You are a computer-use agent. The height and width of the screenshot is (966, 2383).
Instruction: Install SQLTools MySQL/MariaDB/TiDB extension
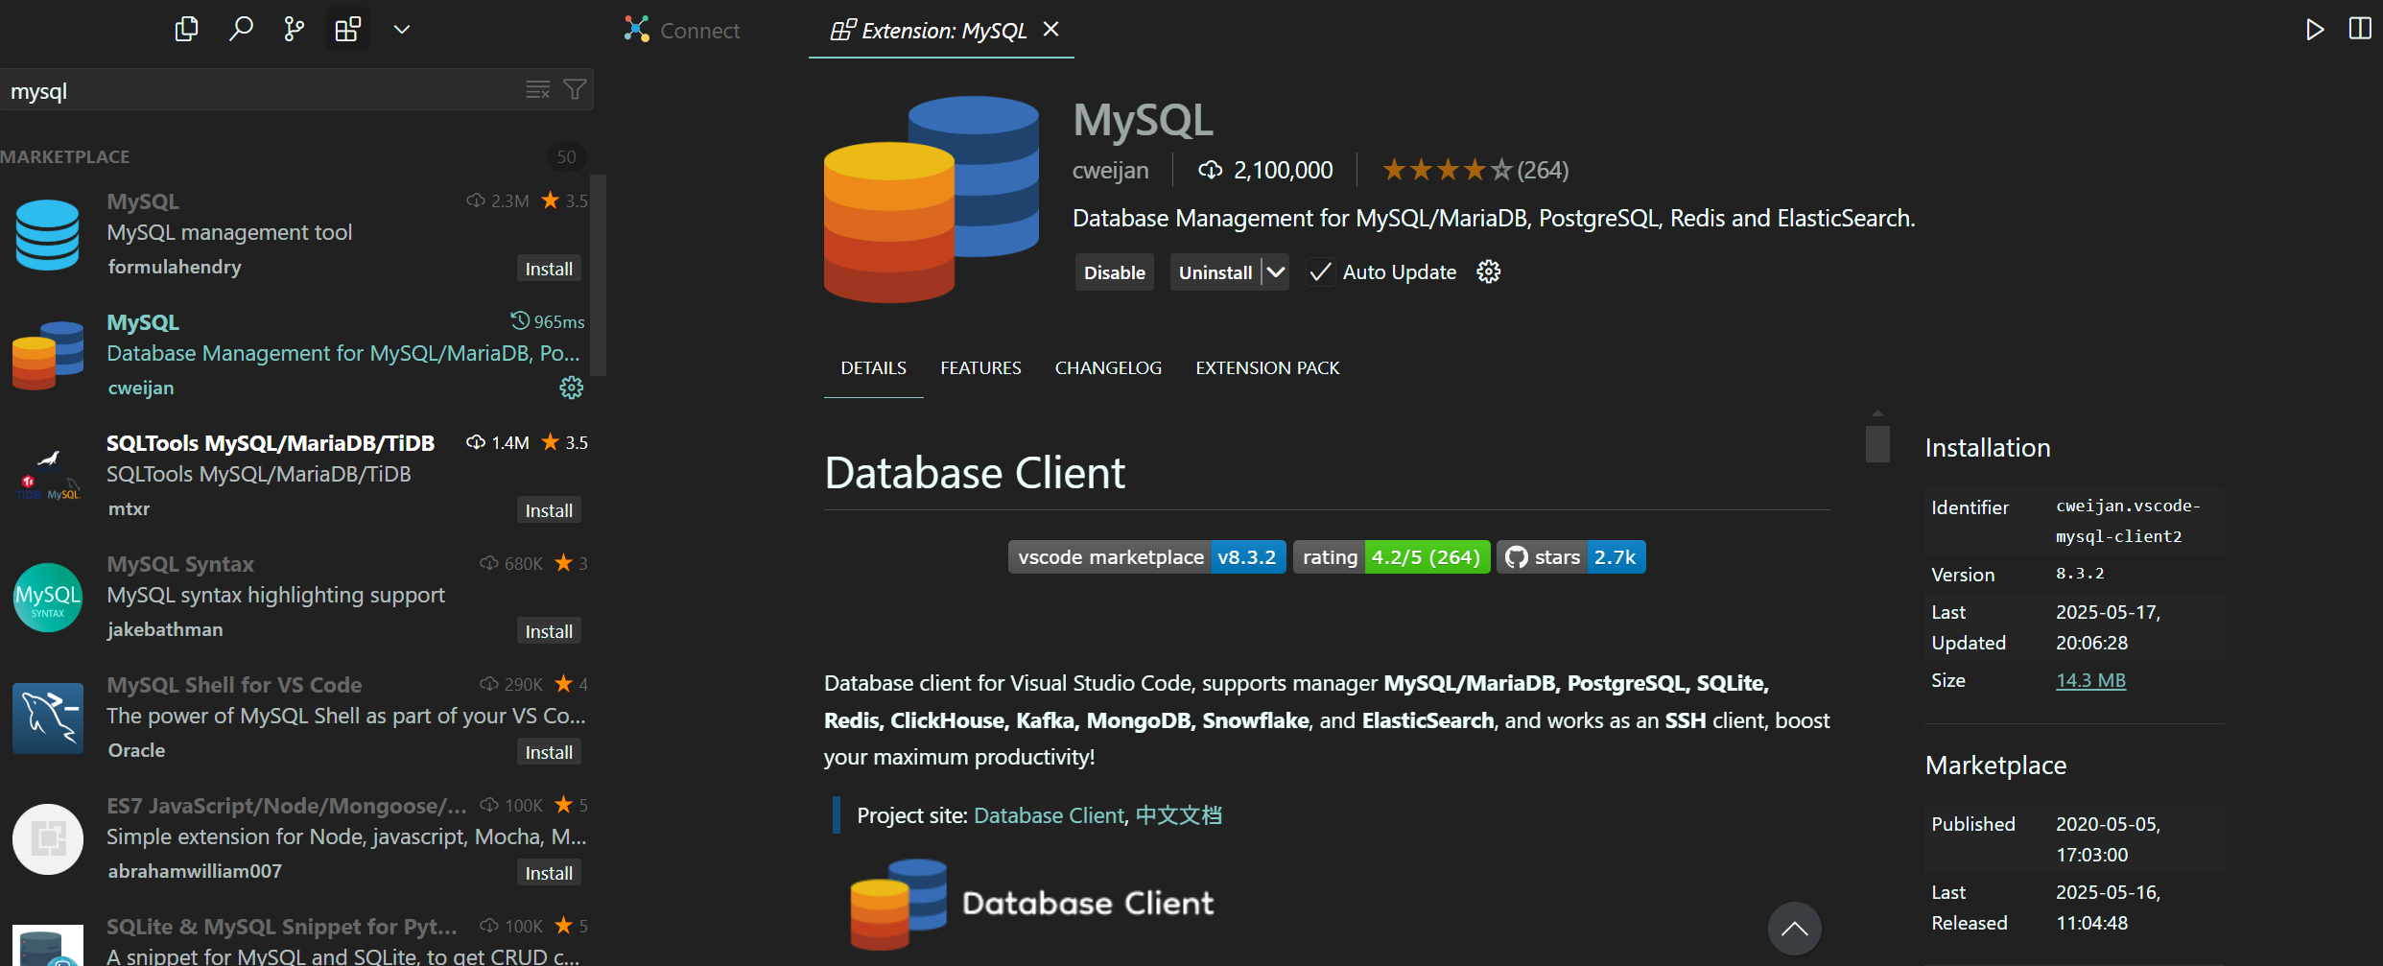click(549, 510)
